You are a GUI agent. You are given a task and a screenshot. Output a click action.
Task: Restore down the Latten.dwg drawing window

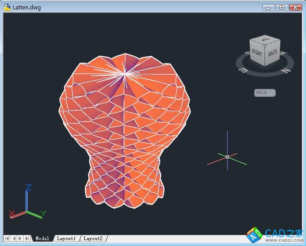[x=282, y=7]
